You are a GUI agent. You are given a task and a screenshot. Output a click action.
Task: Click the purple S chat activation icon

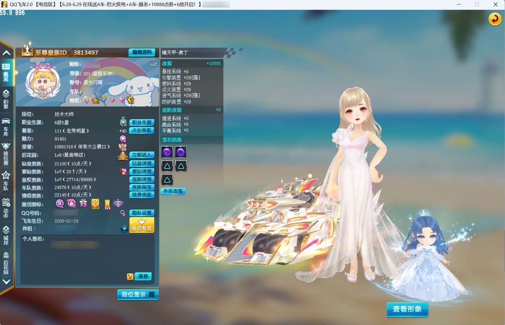click(x=59, y=203)
